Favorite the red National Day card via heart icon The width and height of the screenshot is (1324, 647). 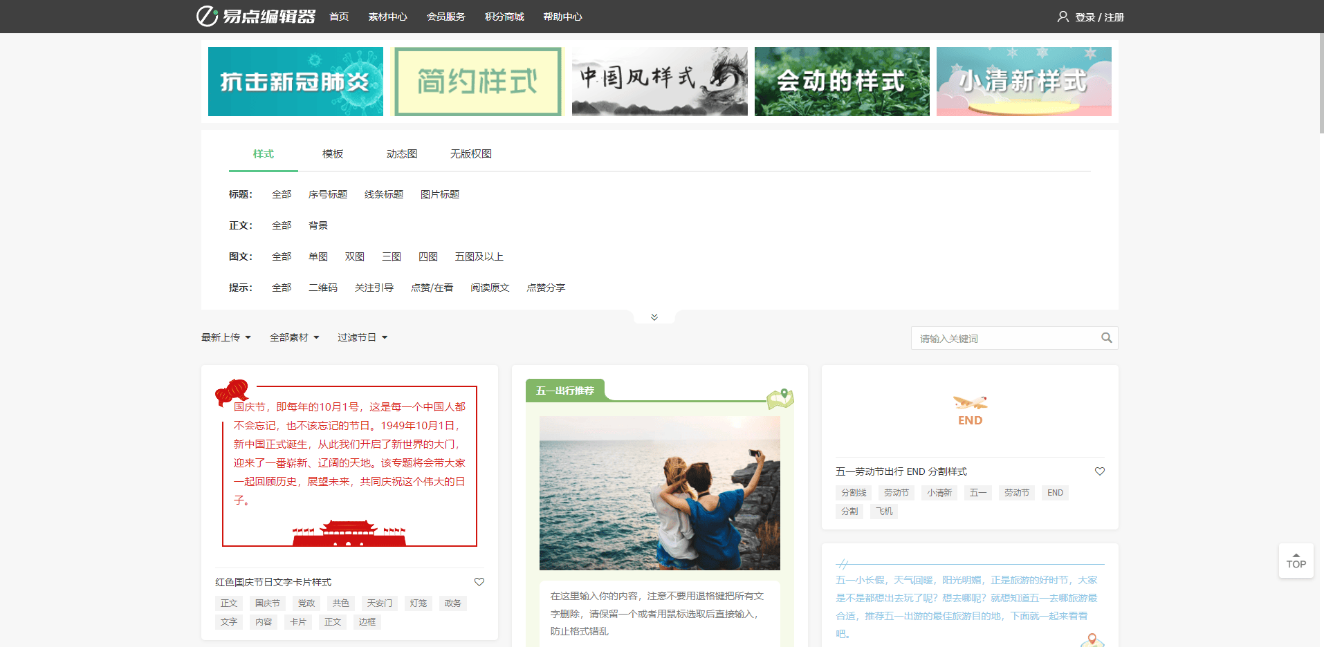coord(479,582)
